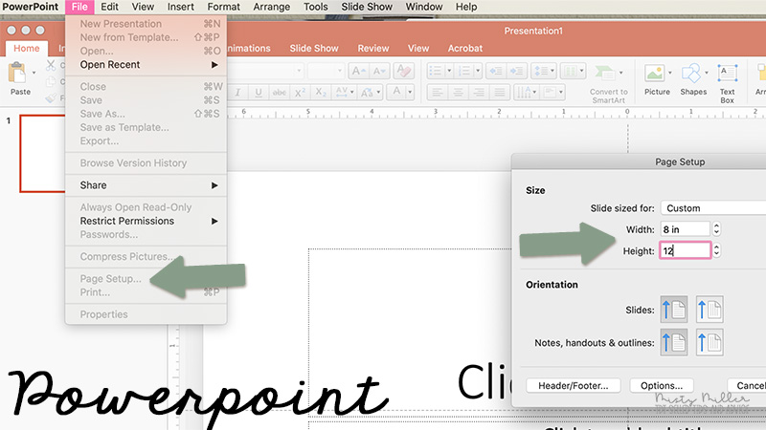Align text left in the ribbon
The height and width of the screenshot is (430, 766).
pos(438,92)
